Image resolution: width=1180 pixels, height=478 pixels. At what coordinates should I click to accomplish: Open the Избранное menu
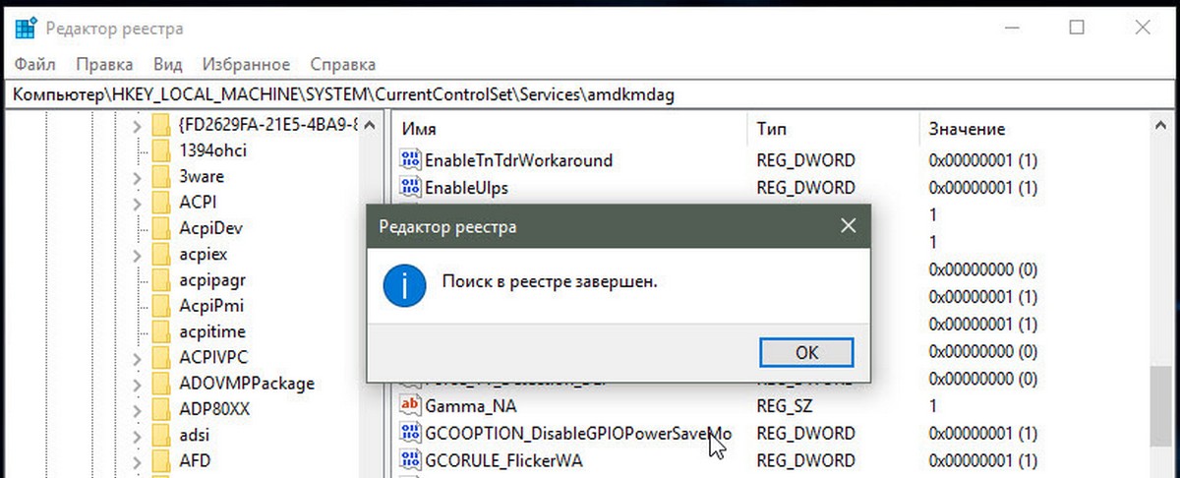pos(246,65)
